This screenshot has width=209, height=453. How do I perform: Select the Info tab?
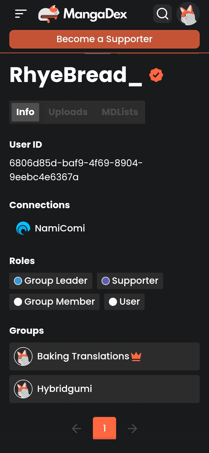click(25, 112)
